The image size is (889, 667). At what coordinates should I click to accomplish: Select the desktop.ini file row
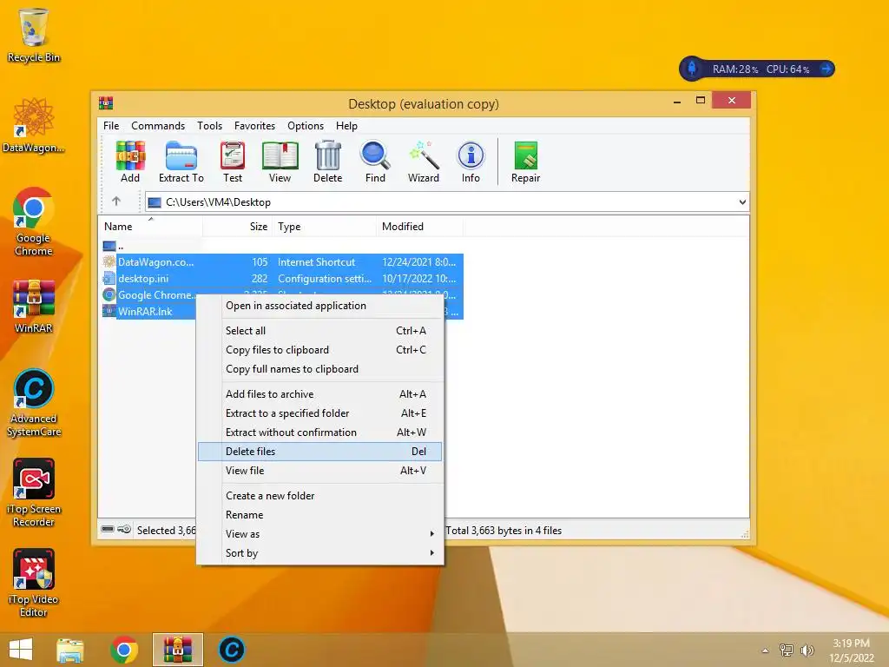coord(282,279)
